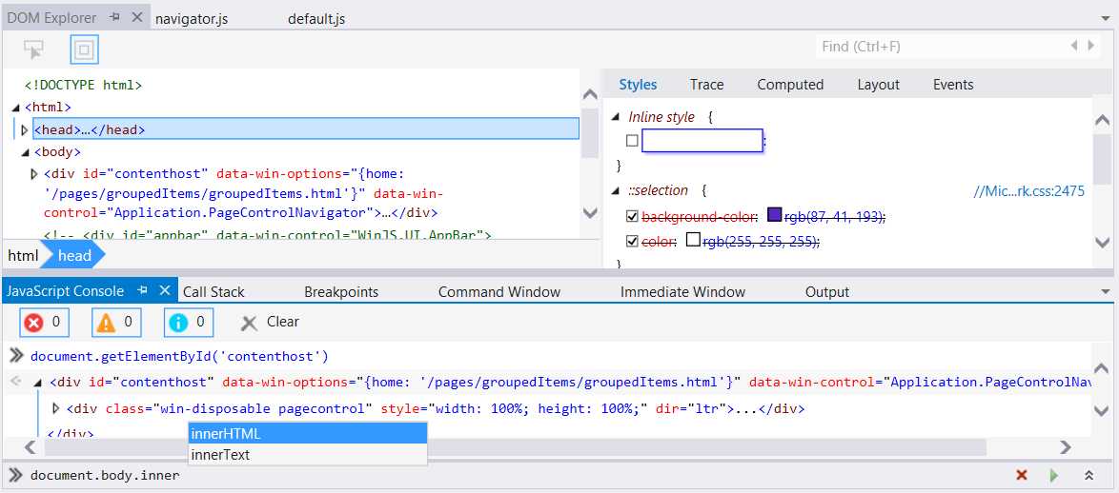
Task: Open the Events tab
Action: click(953, 85)
